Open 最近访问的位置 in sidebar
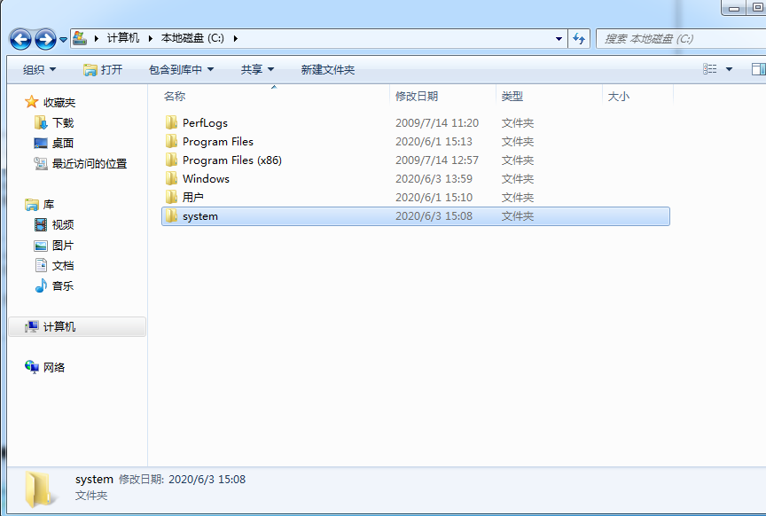Screen dimensions: 766x516 point(90,164)
